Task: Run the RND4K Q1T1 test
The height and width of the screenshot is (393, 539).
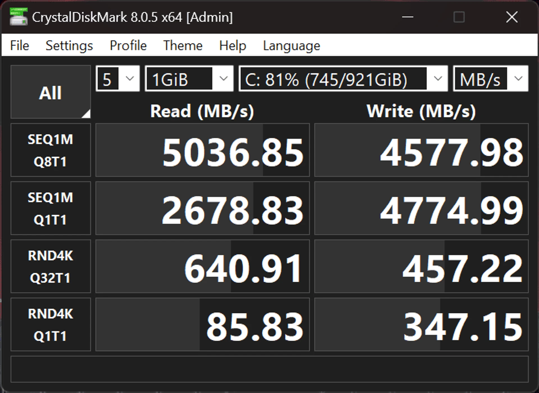Action: [51, 325]
